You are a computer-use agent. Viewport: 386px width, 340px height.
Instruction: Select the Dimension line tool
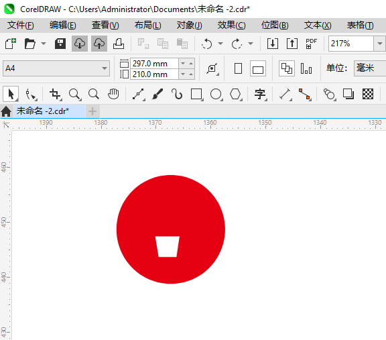point(285,94)
